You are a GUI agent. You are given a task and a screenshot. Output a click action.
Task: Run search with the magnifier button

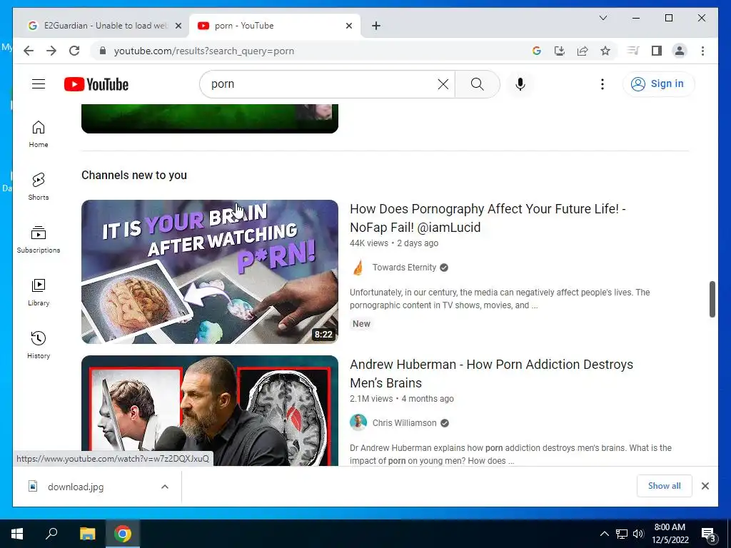click(x=477, y=84)
